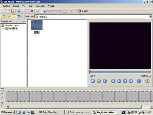The width and height of the screenshot is (153, 115).
Task: Toggle the Collections pane toolbar button
Action: [14, 16]
